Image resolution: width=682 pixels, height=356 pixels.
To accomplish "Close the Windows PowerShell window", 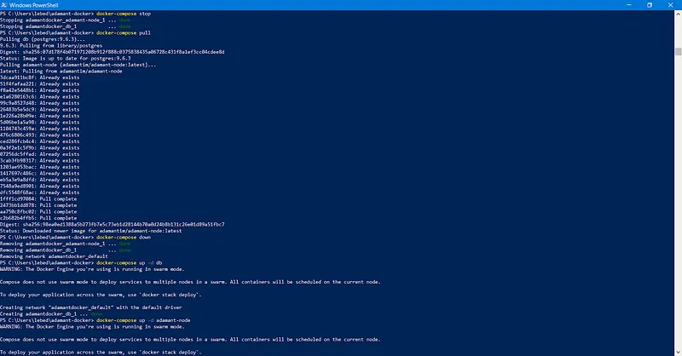I will tap(670, 5).
